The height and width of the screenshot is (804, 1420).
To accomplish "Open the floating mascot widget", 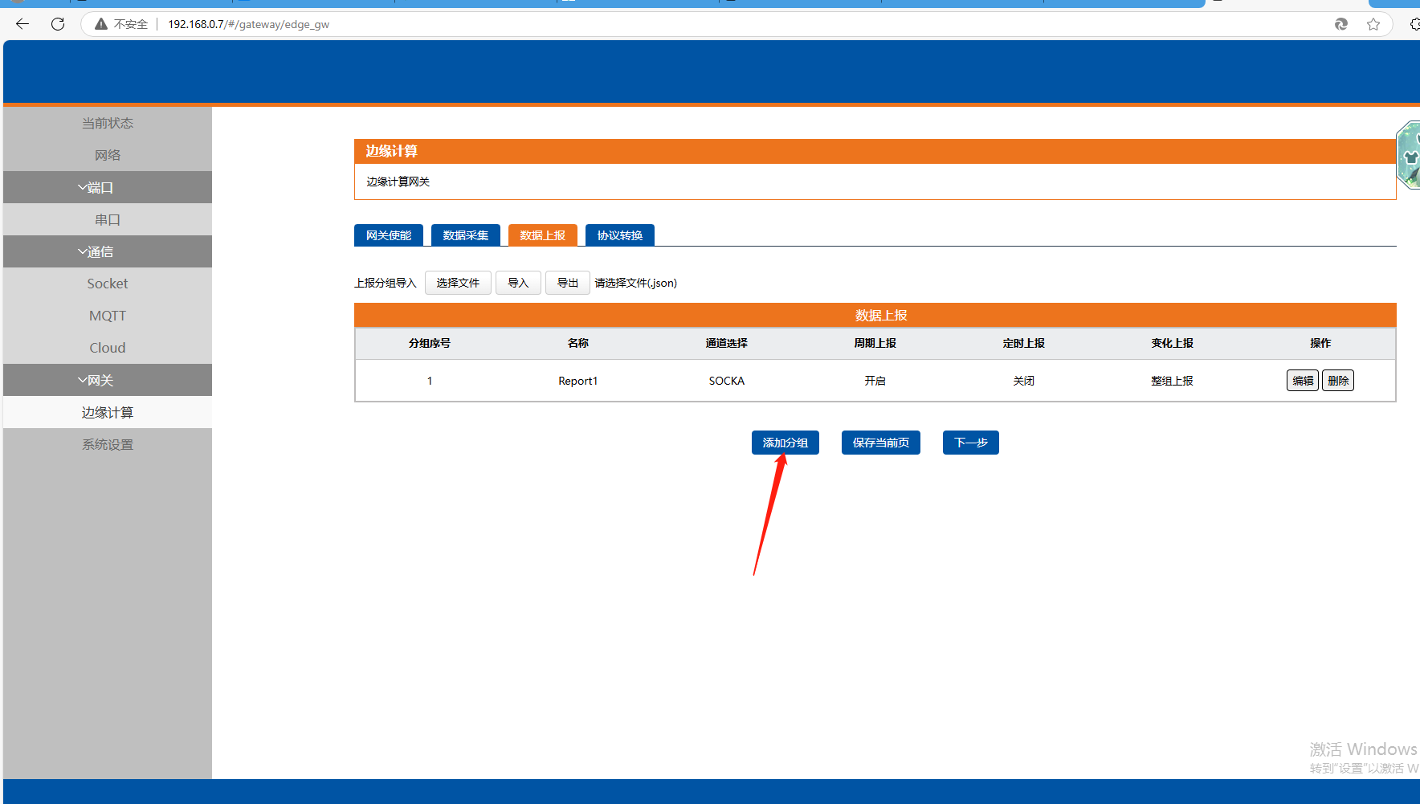I will coord(1410,155).
